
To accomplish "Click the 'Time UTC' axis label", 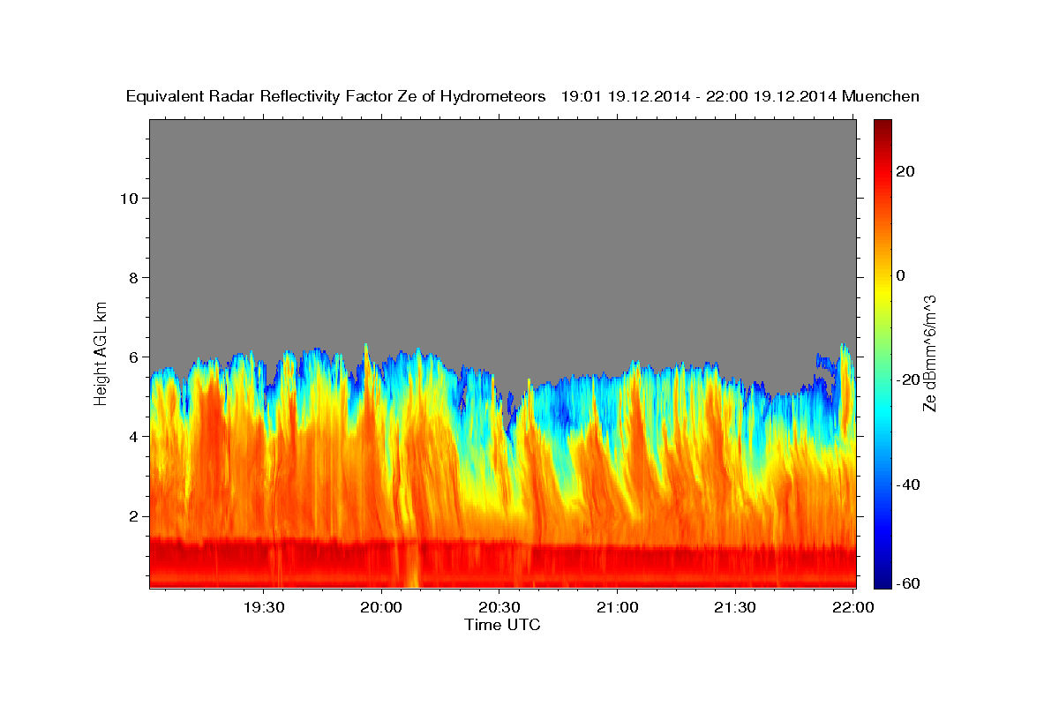I will (x=502, y=625).
